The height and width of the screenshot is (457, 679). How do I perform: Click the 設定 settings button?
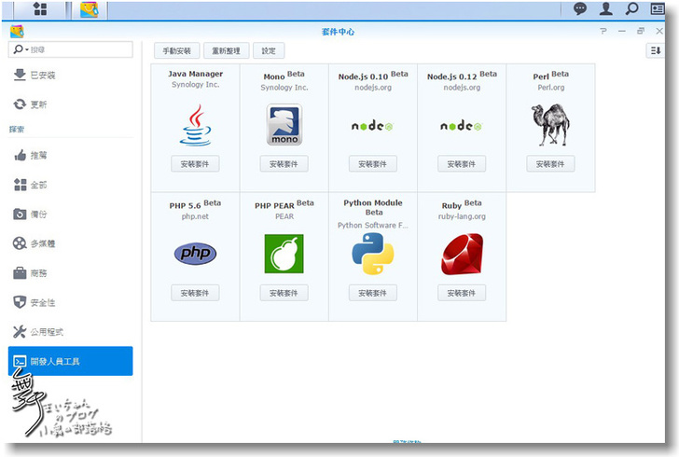coord(269,50)
